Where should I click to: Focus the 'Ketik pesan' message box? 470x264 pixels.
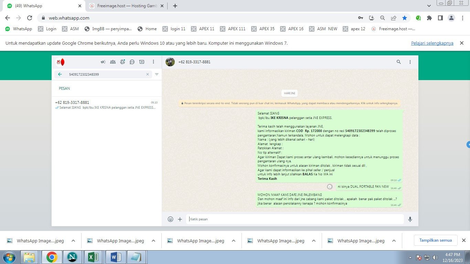[295, 219]
